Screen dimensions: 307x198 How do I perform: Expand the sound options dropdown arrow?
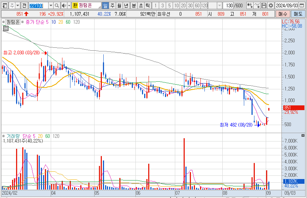[69, 5]
